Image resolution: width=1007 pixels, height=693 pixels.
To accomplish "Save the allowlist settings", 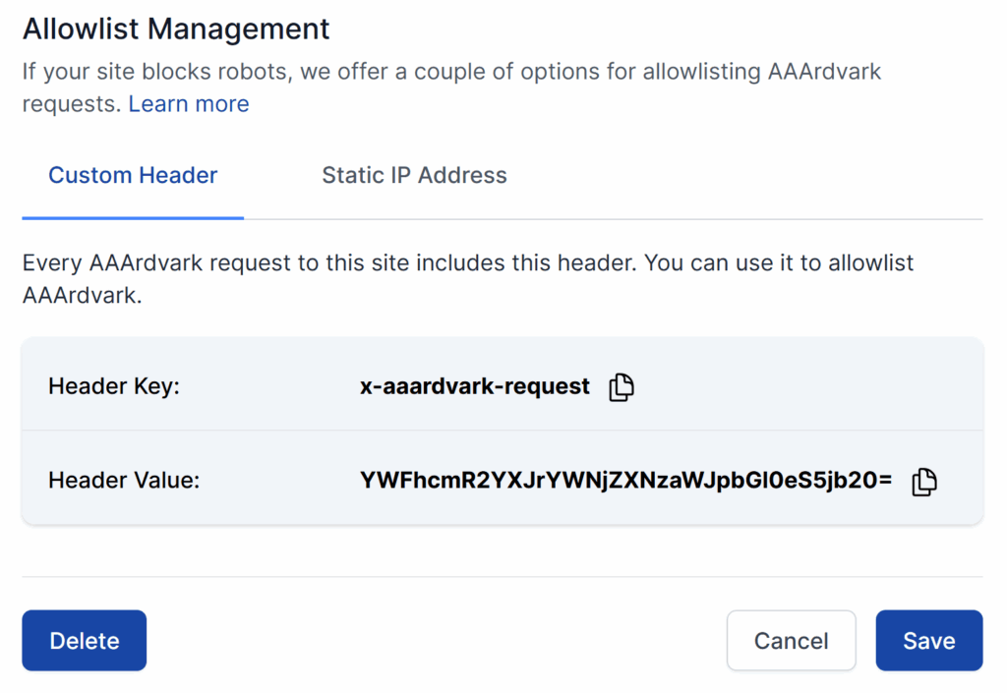I will (927, 640).
